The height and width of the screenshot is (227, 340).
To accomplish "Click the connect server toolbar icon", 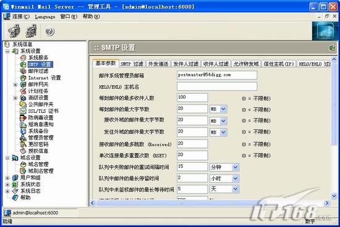I will [14, 31].
